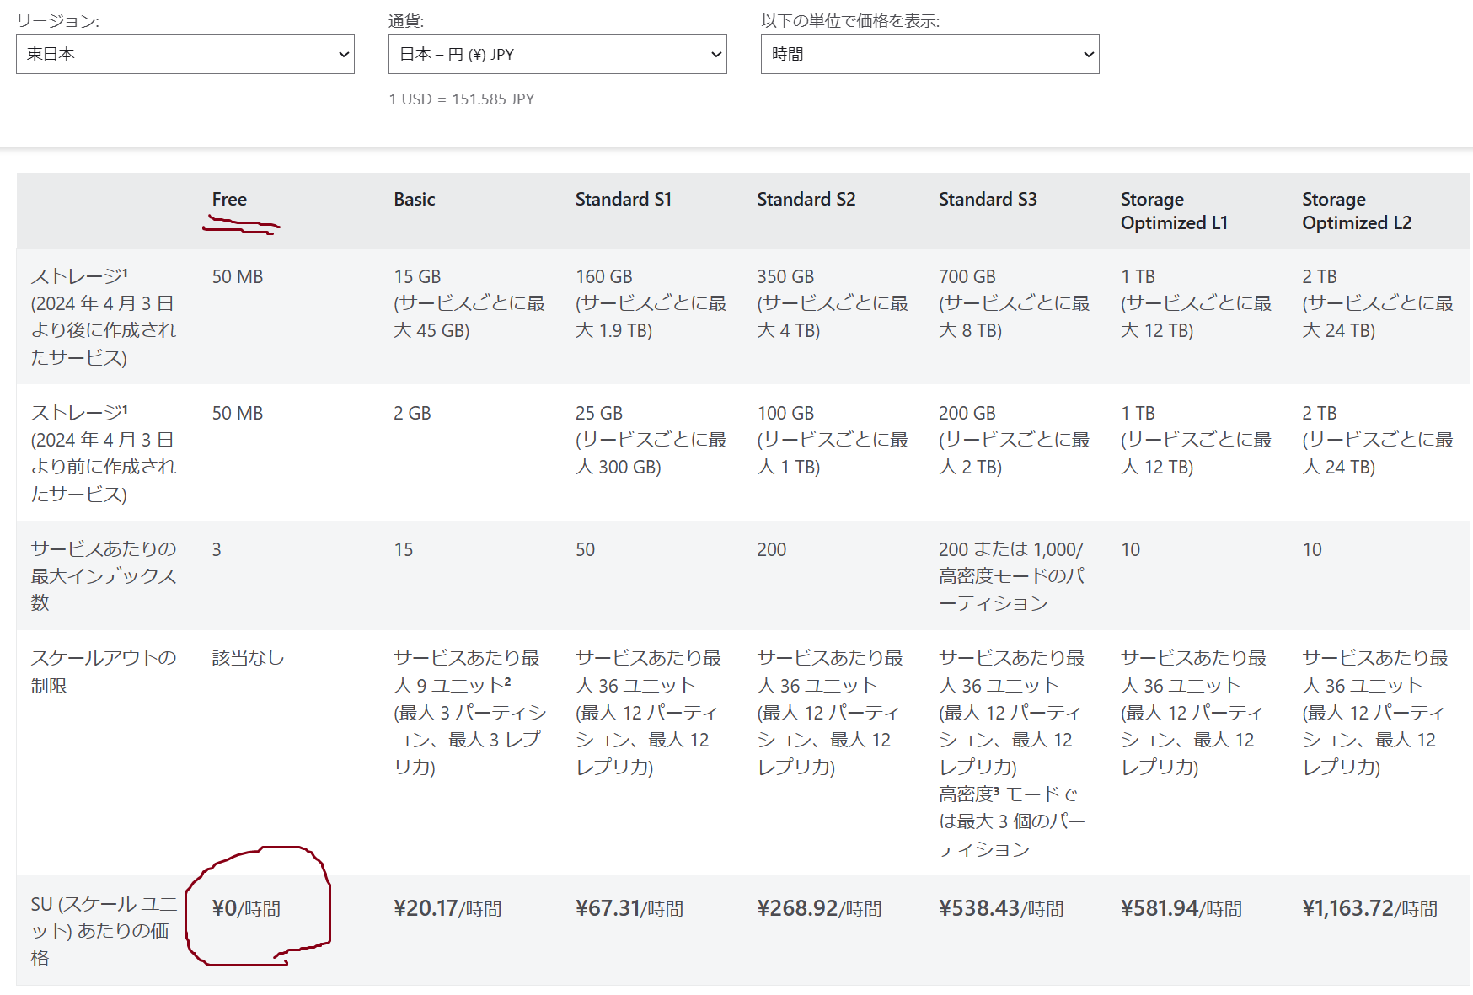
Task: Click the サービスあたりの最大インデックス数 row label
Action: (x=104, y=576)
